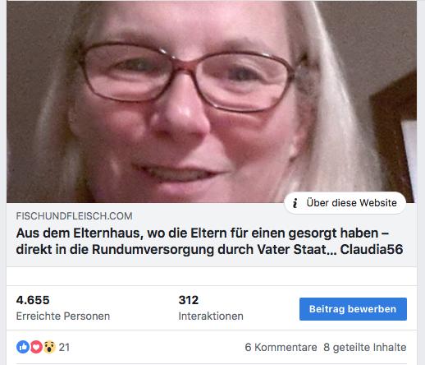425x365 pixels.
Task: Click the yellow Wow reaction emoji
Action: coord(49,347)
